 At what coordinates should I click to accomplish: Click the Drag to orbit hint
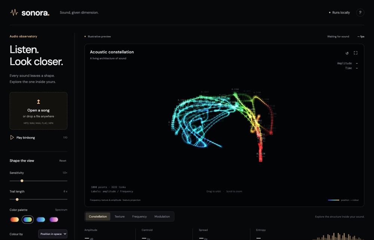click(x=214, y=191)
